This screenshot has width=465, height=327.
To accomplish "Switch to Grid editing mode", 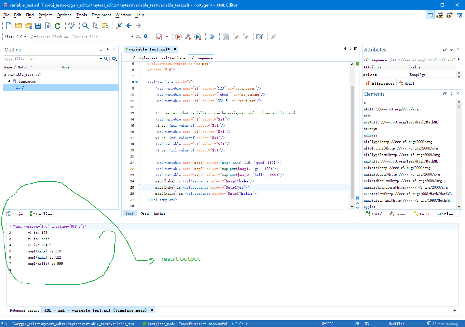I will tap(145, 213).
